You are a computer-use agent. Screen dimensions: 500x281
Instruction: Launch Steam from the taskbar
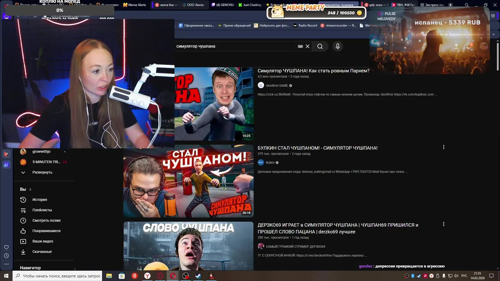[x=198, y=276]
